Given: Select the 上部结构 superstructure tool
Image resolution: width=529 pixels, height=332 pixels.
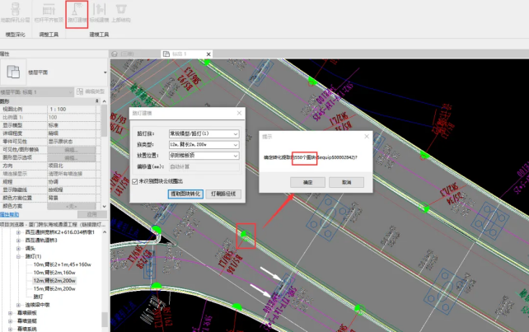Looking at the screenshot, I should 121,12.
